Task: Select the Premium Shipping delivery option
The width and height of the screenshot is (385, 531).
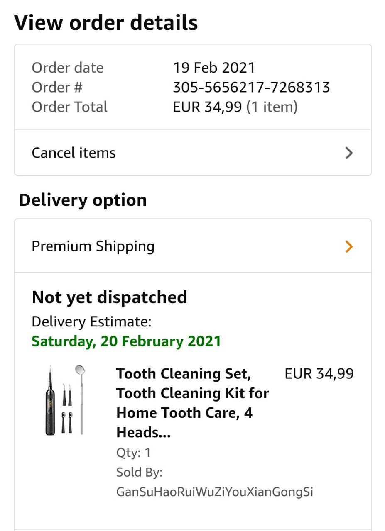Action: (x=193, y=246)
